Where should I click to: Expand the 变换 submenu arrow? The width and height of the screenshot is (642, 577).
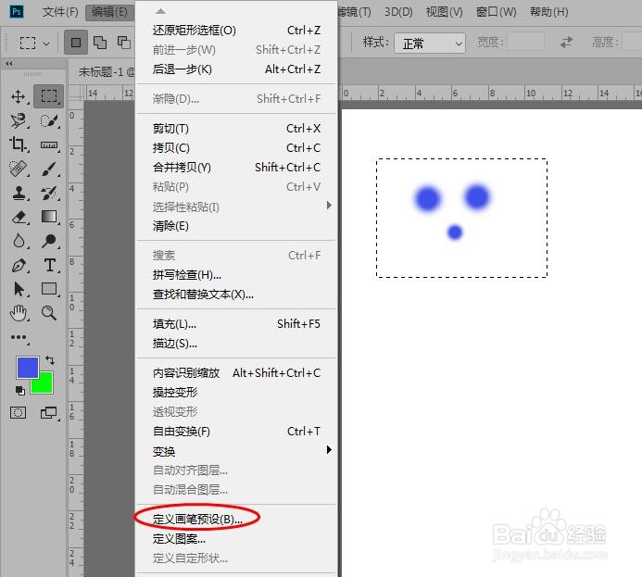329,450
